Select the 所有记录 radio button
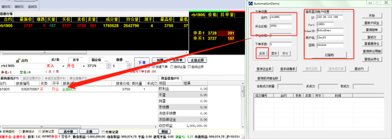This screenshot has height=139, width=392. pos(40,131)
